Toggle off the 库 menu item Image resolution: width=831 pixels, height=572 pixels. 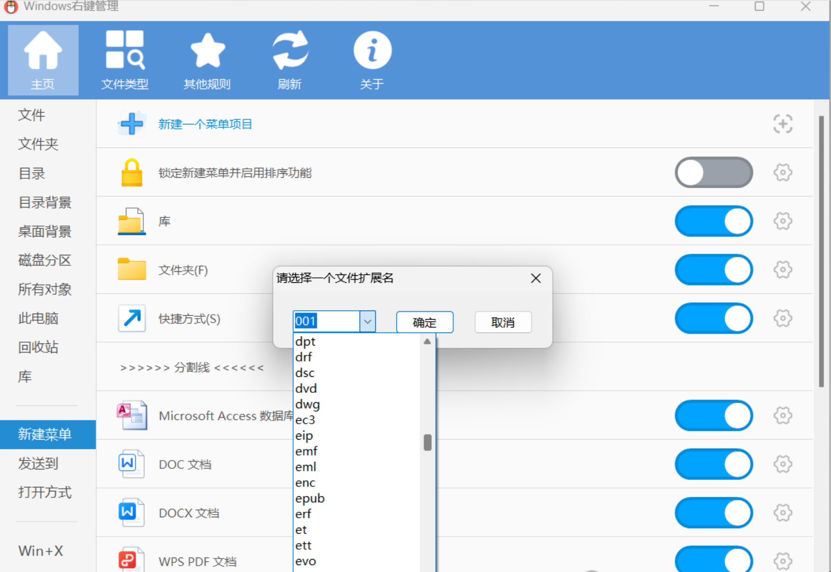[x=713, y=221]
